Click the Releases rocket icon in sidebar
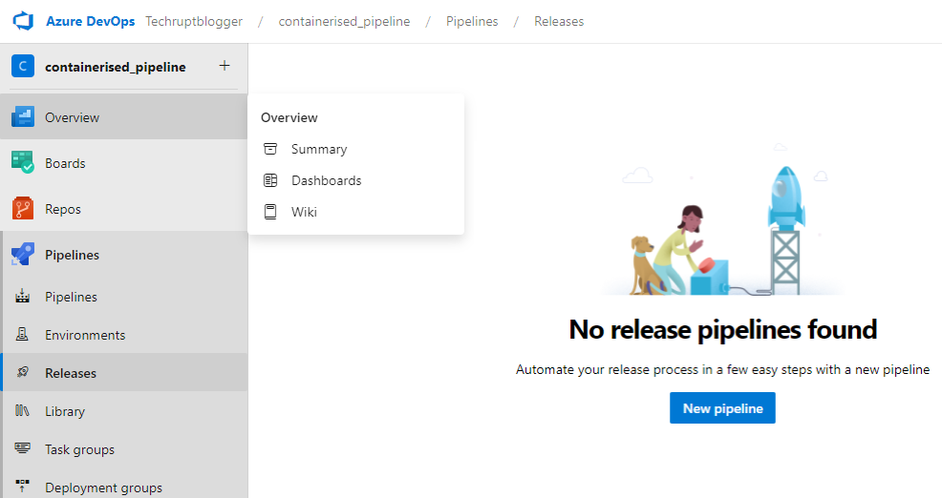 [x=23, y=373]
